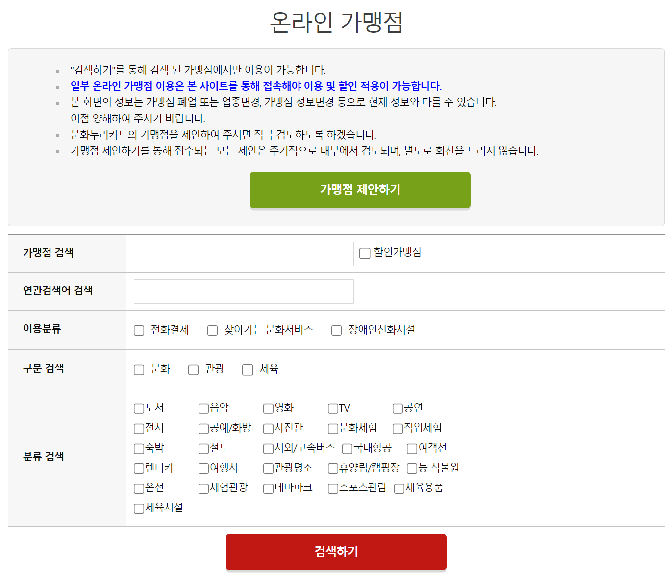Focus the 가맹점 검색 text field

point(244,254)
